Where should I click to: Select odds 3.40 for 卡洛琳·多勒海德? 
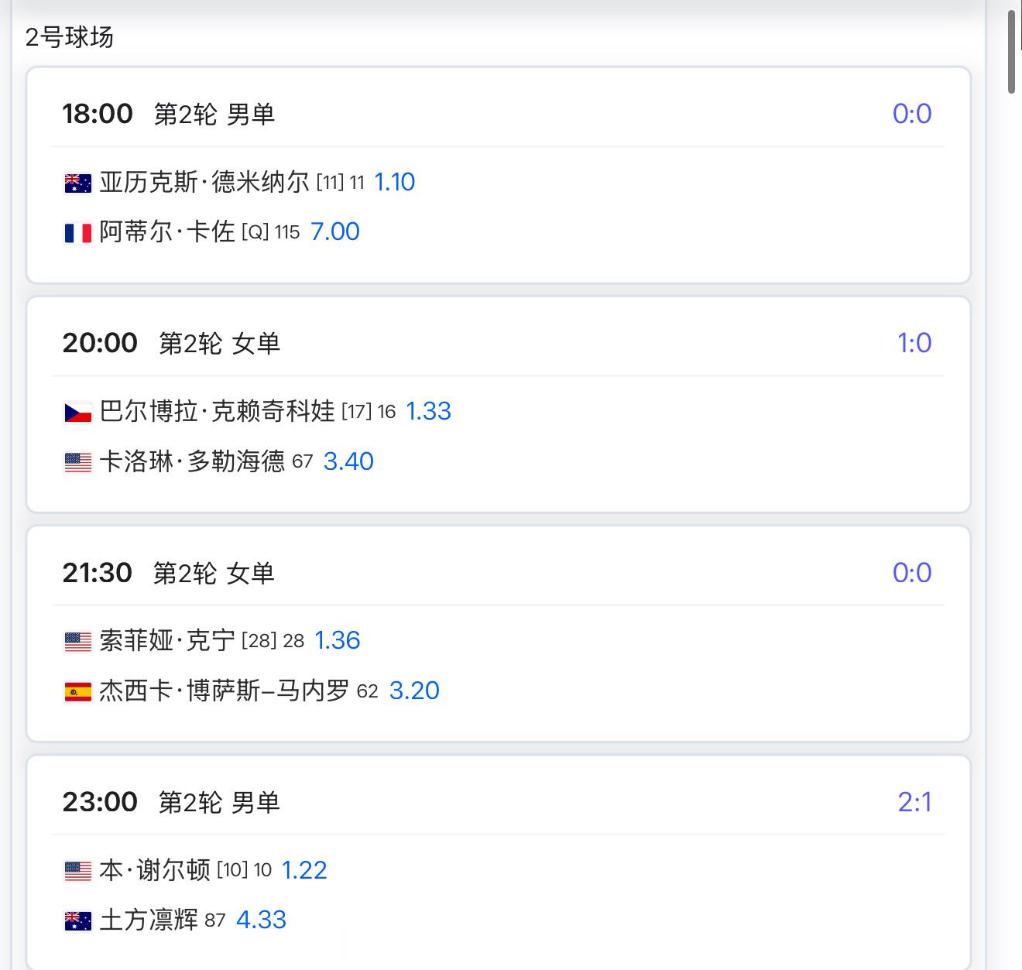[348, 461]
